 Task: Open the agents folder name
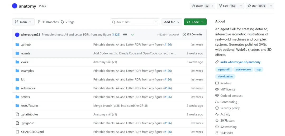[26, 53]
